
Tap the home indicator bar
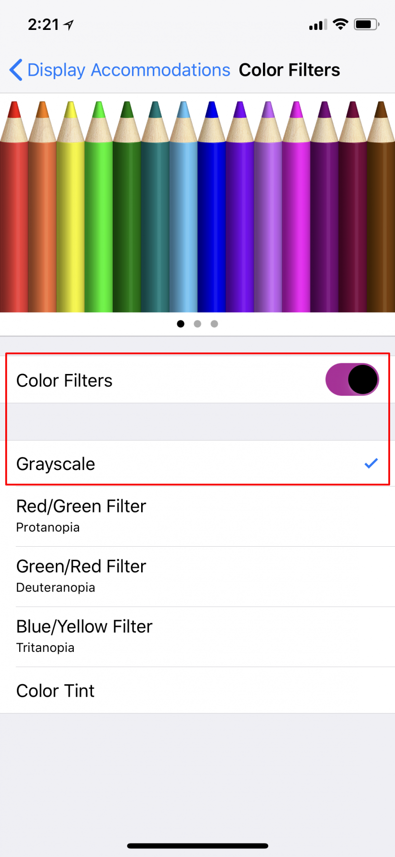[x=197, y=845]
